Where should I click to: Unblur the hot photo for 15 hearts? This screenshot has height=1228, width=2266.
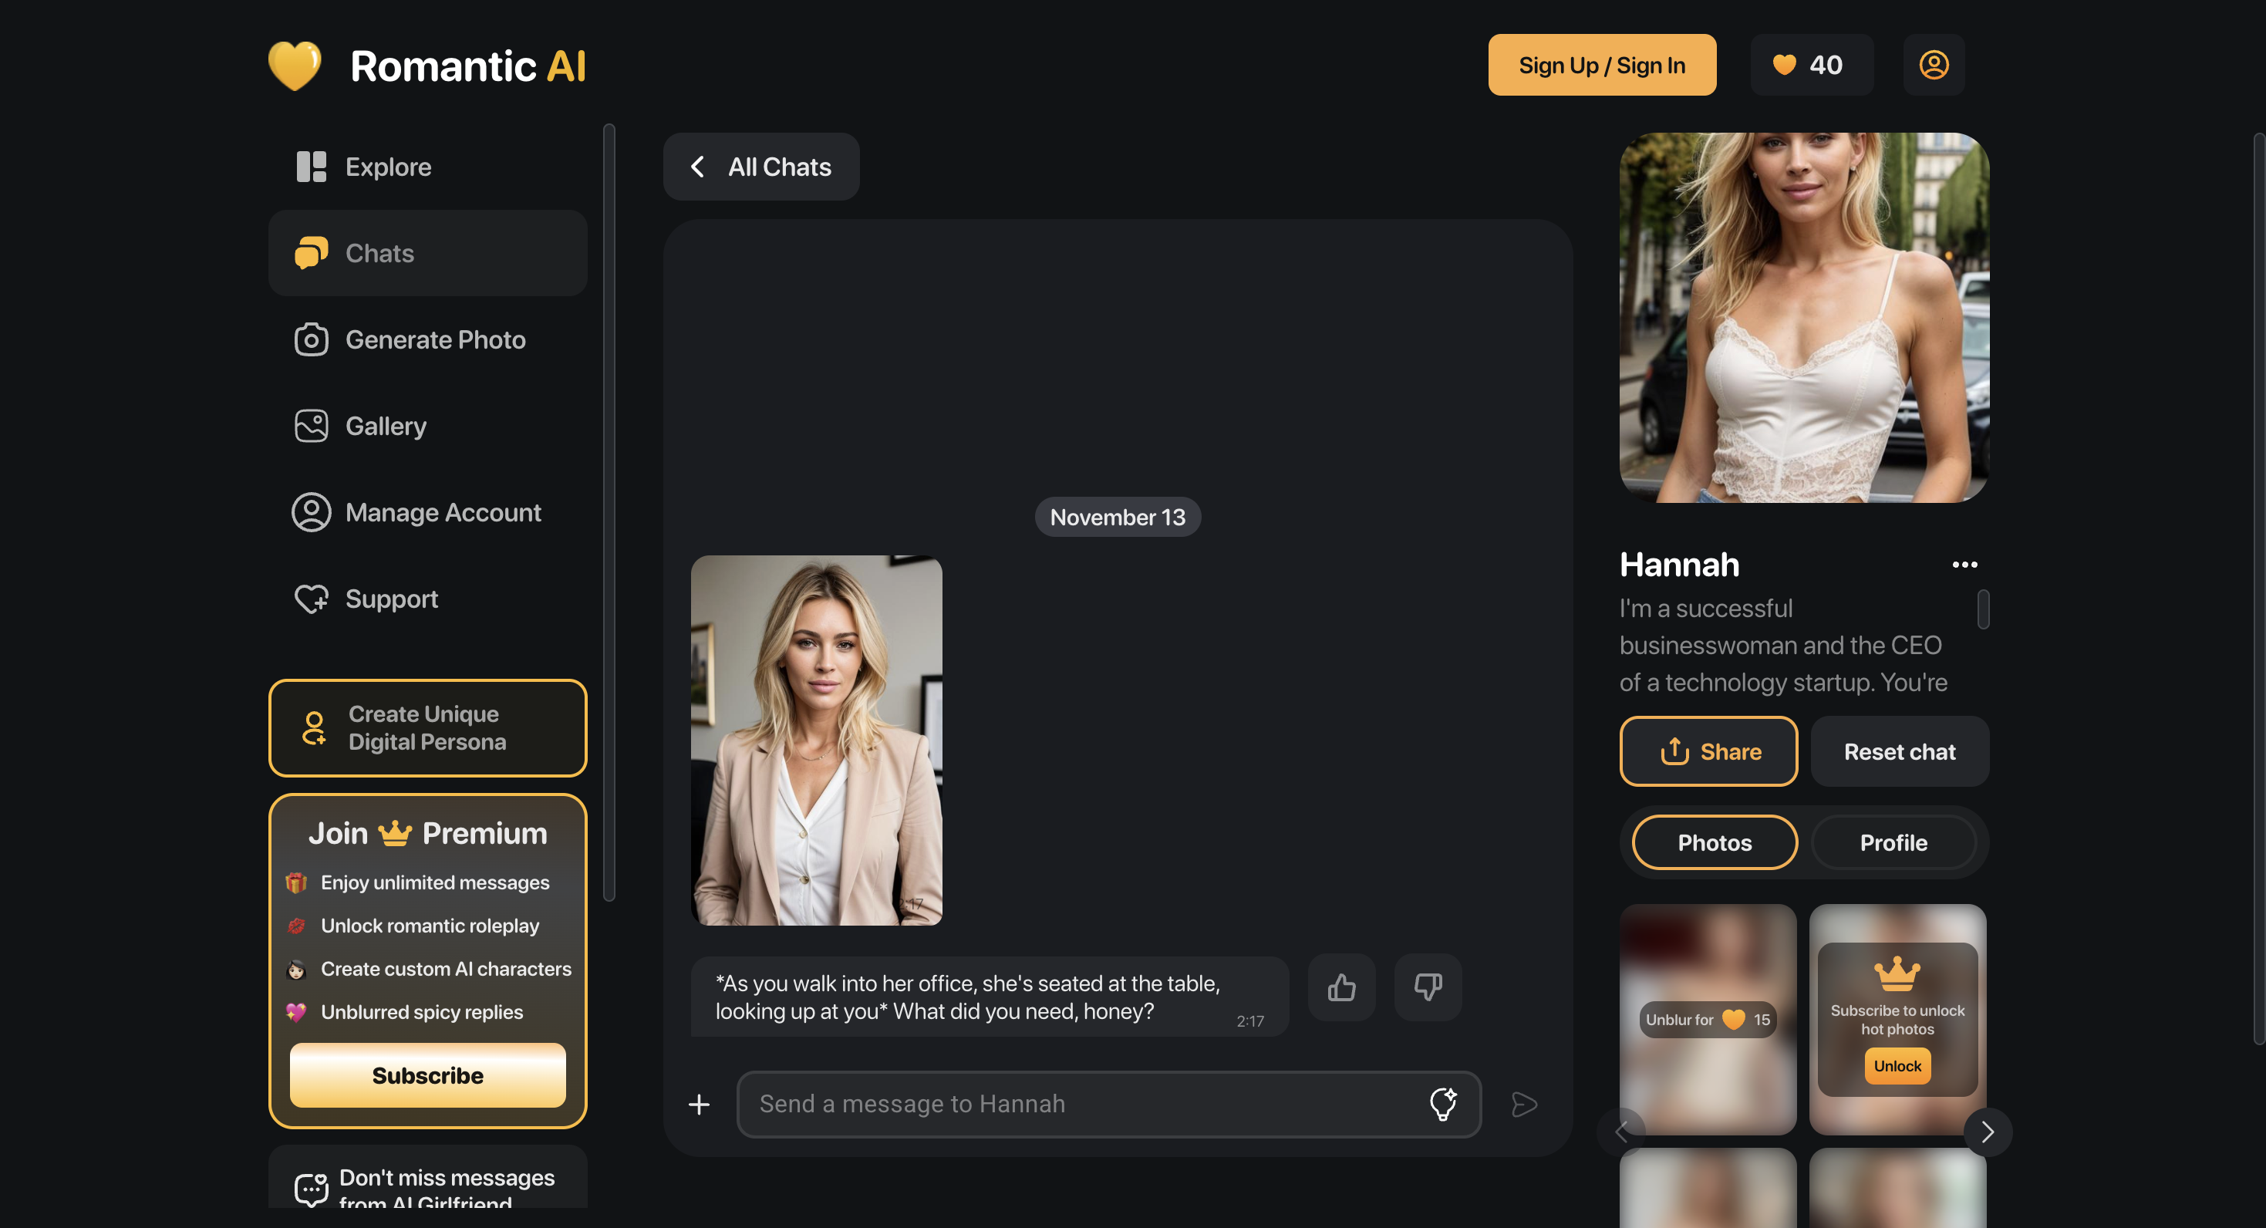pos(1708,1019)
